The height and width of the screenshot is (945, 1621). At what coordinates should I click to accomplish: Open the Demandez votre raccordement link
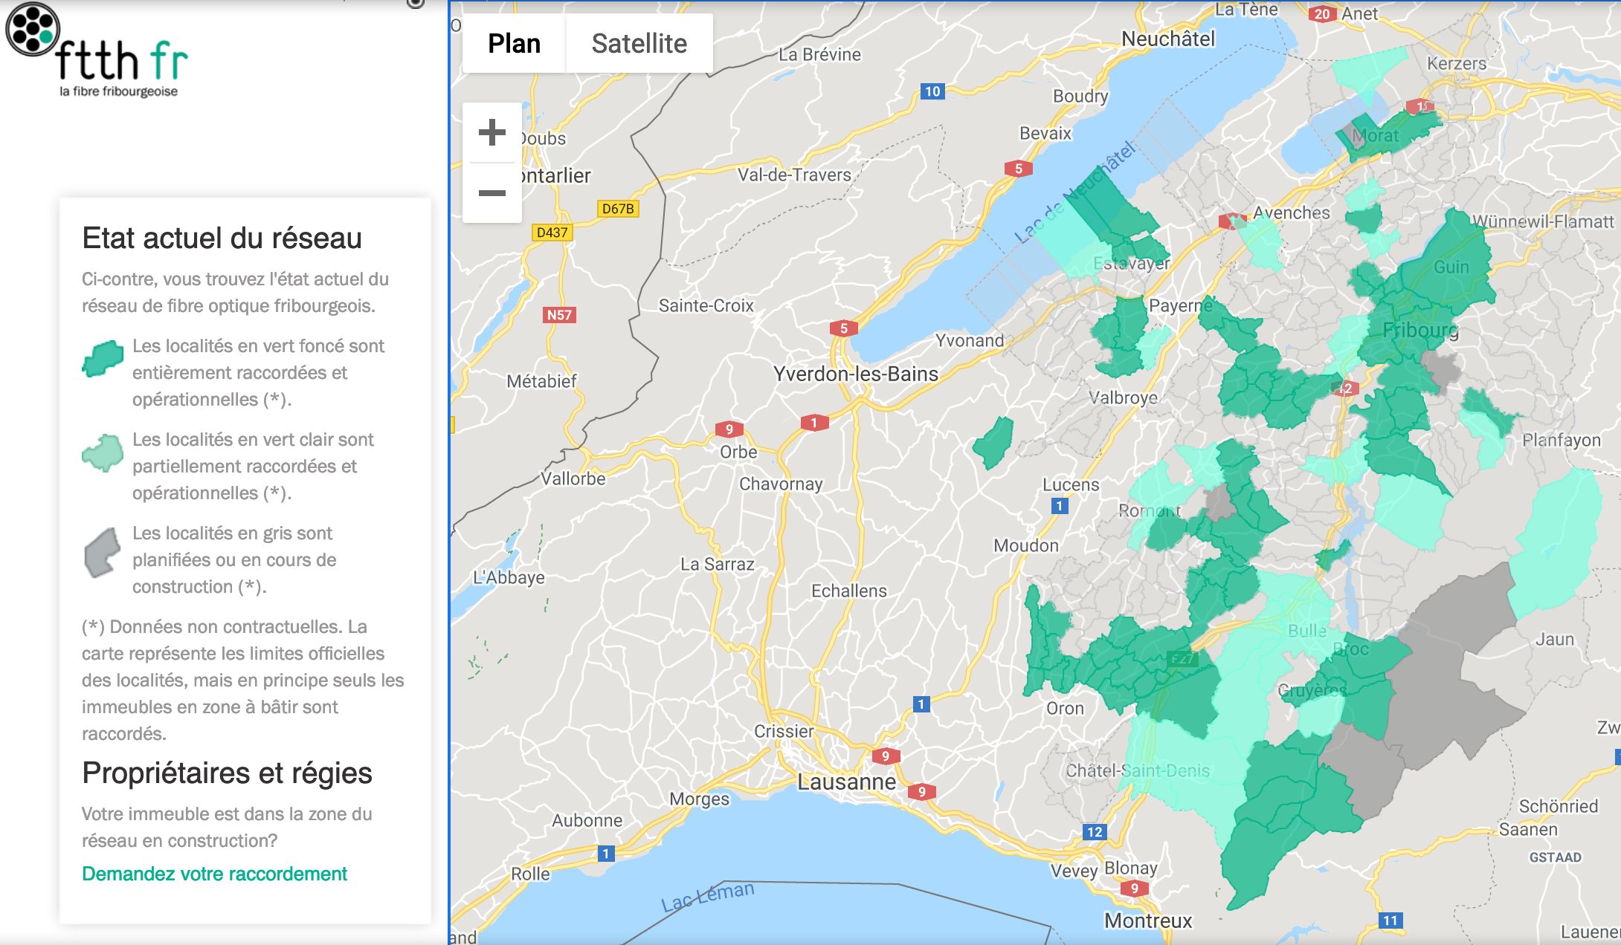(214, 874)
